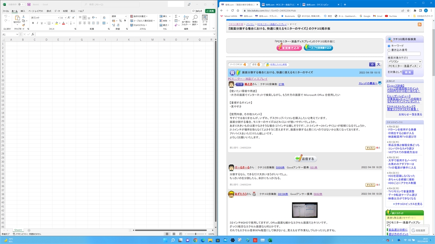Click the posted screenshot thumbnail image

point(305,210)
